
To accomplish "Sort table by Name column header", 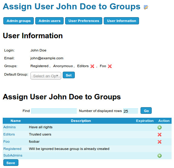I will tap(16, 121).
